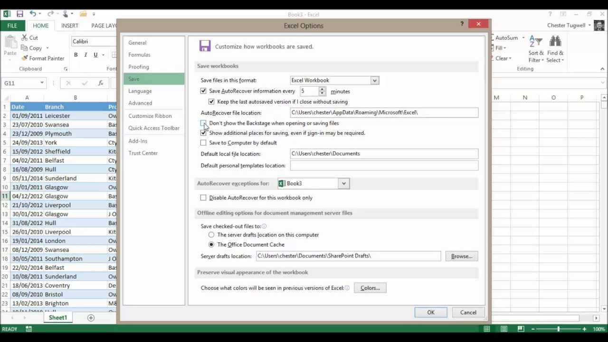Click the new sheet plus icon
The height and width of the screenshot is (342, 608).
tap(91, 318)
